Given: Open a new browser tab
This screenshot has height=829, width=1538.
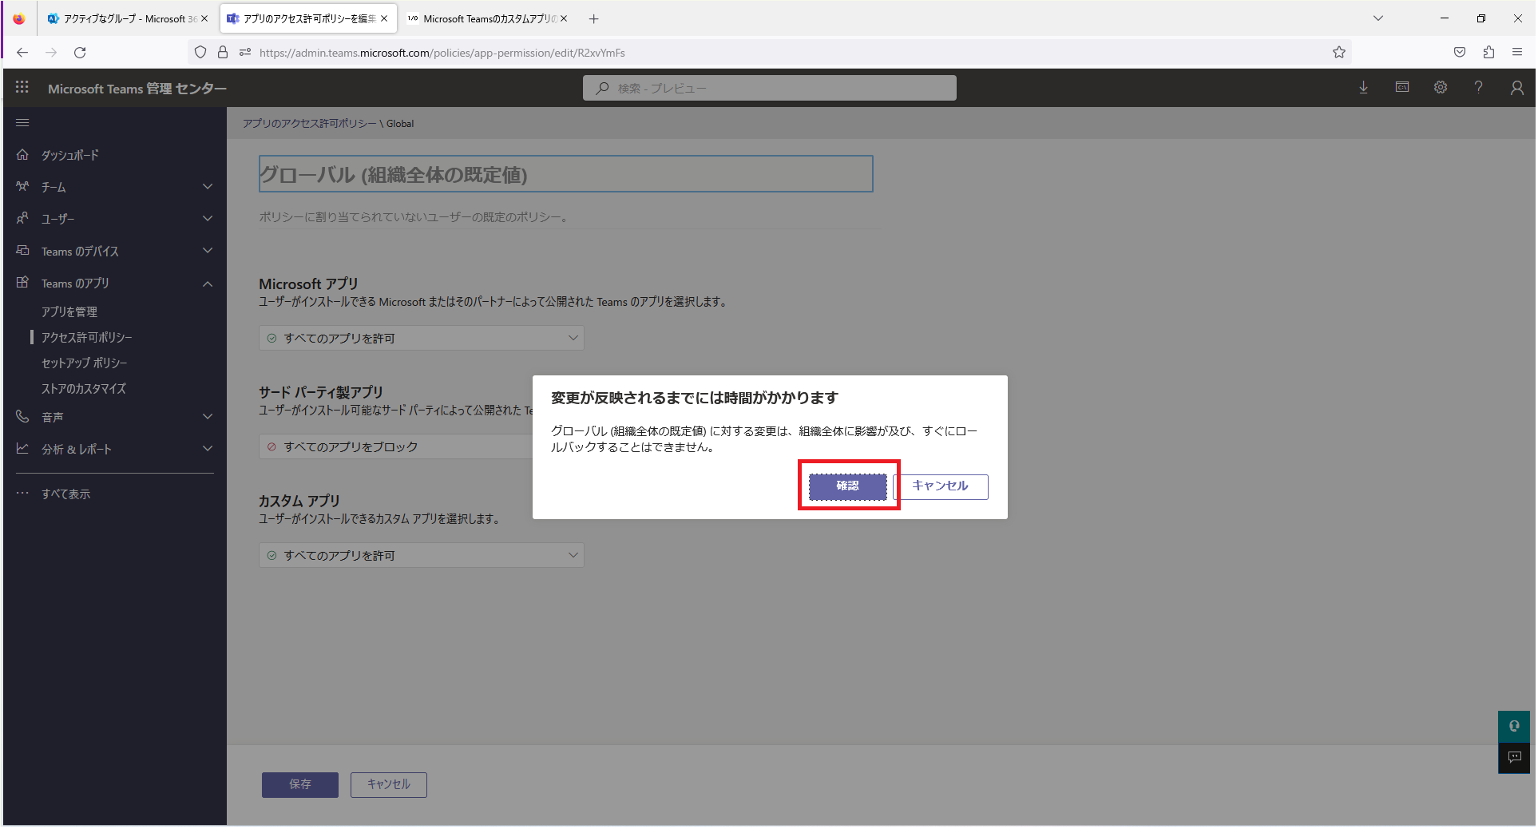Looking at the screenshot, I should point(593,18).
